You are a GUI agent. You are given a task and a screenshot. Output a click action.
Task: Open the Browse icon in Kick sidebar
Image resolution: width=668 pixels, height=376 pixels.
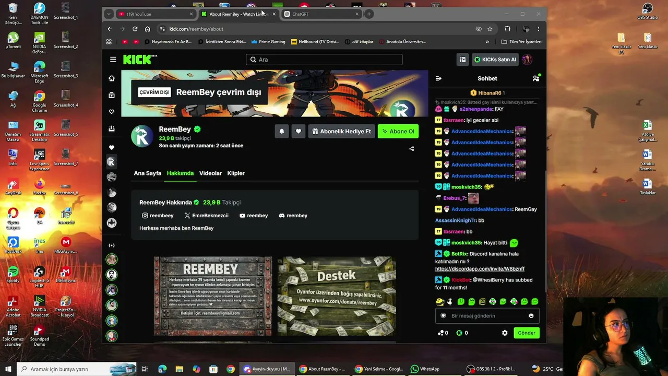coord(111,95)
